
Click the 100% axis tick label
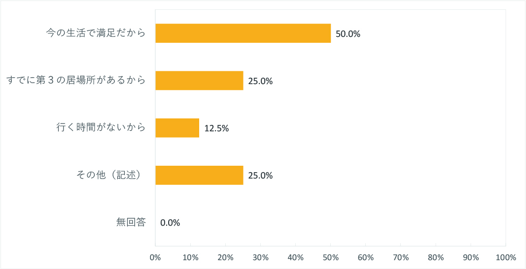506,258
